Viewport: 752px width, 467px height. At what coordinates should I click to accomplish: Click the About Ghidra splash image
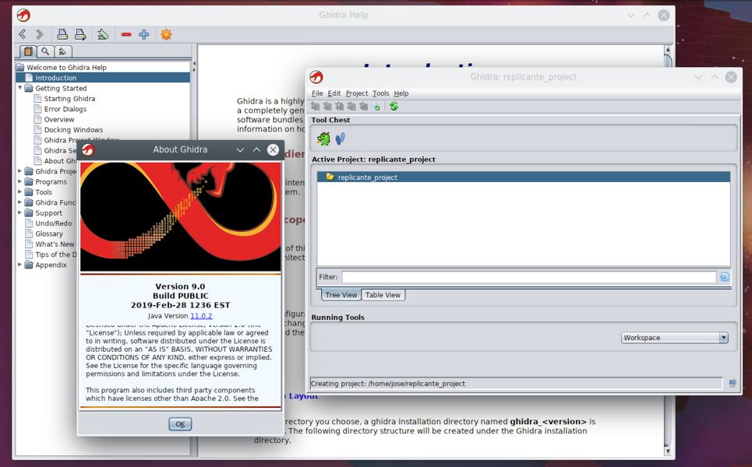pyautogui.click(x=180, y=217)
